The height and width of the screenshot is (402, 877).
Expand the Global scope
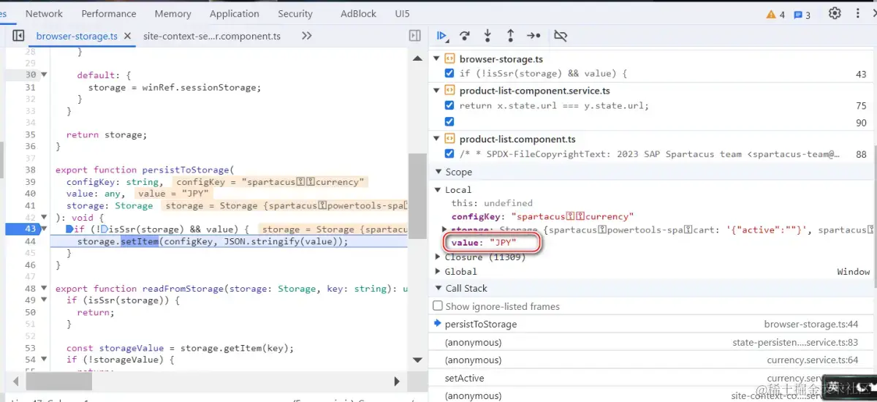(x=438, y=272)
